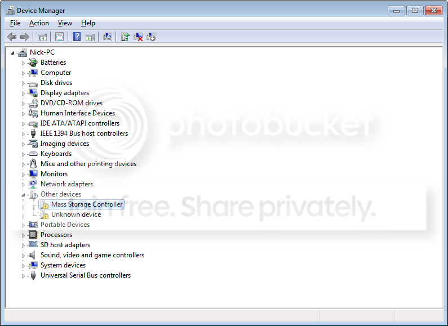Select the Nick-PC label

coord(42,52)
